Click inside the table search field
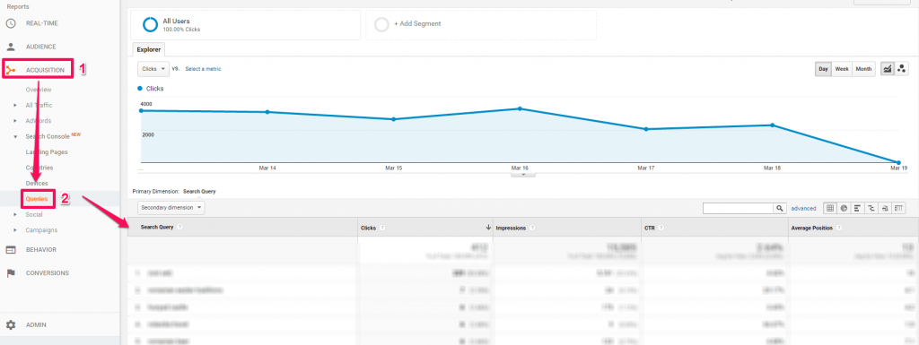The image size is (919, 345). click(x=739, y=208)
